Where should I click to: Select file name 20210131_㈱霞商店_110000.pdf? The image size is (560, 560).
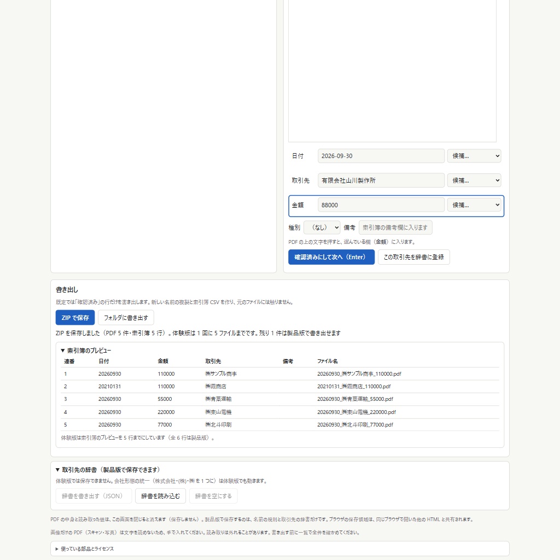tap(354, 387)
